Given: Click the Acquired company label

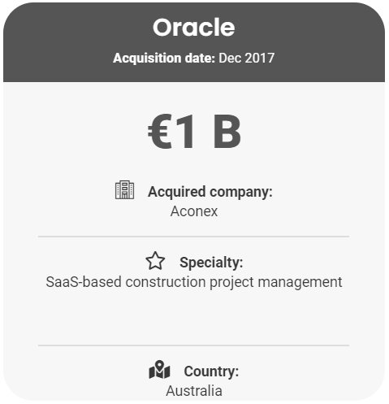Looking at the screenshot, I should (x=210, y=192).
